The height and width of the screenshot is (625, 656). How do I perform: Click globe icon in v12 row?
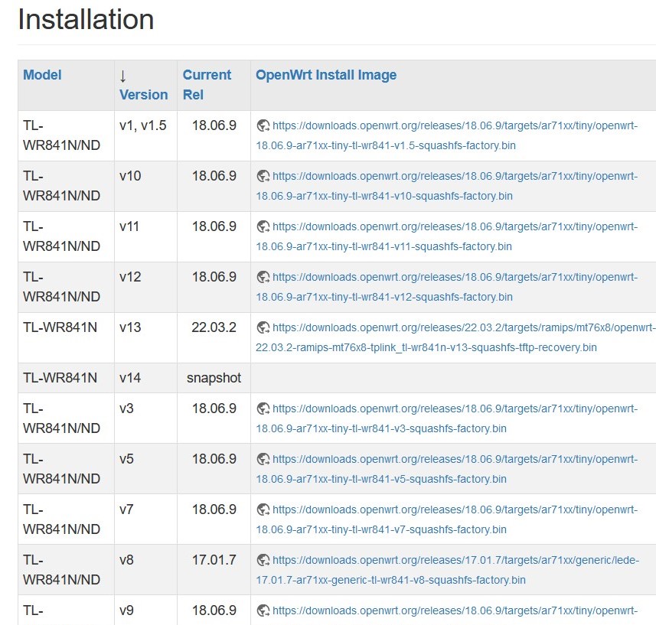click(263, 277)
